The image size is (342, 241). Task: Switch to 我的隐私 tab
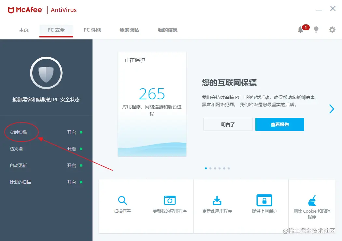pos(129,30)
